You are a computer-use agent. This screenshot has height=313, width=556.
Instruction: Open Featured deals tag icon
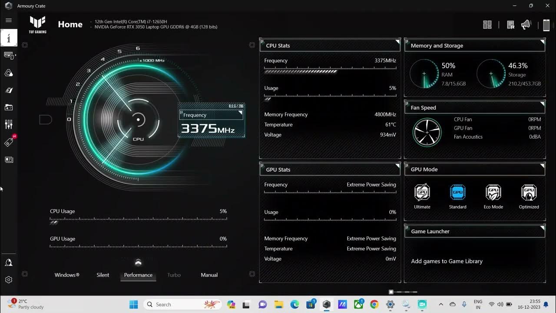pyautogui.click(x=9, y=142)
